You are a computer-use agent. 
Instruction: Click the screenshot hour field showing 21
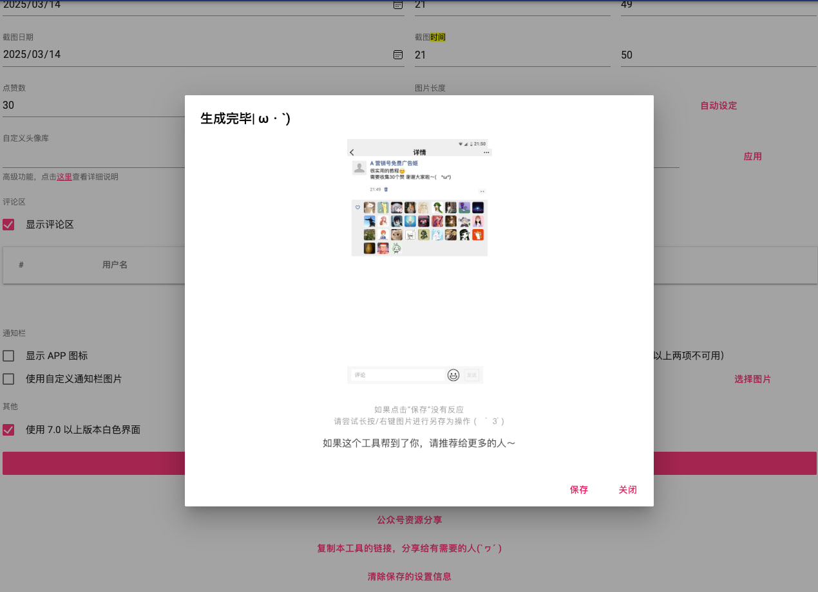point(513,55)
